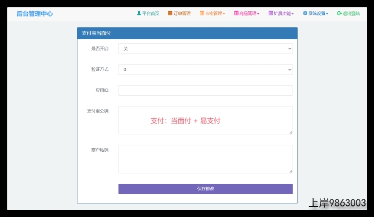Click inside the 商户私钥 textarea
Image resolution: width=374 pixels, height=217 pixels.
[x=206, y=159]
